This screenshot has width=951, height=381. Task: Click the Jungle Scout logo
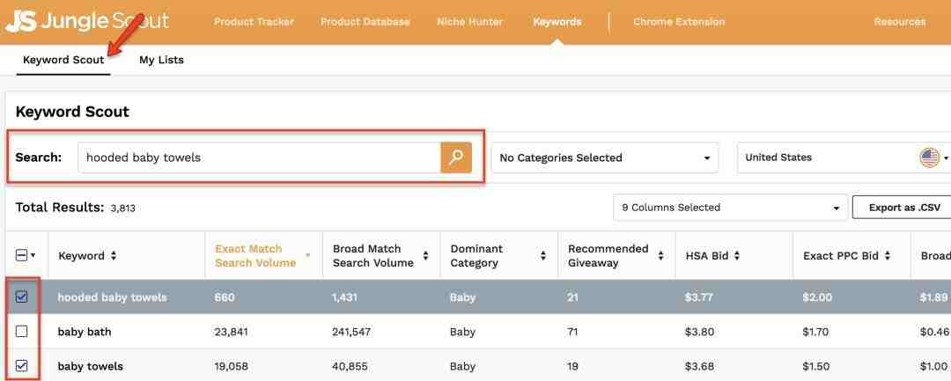click(86, 21)
